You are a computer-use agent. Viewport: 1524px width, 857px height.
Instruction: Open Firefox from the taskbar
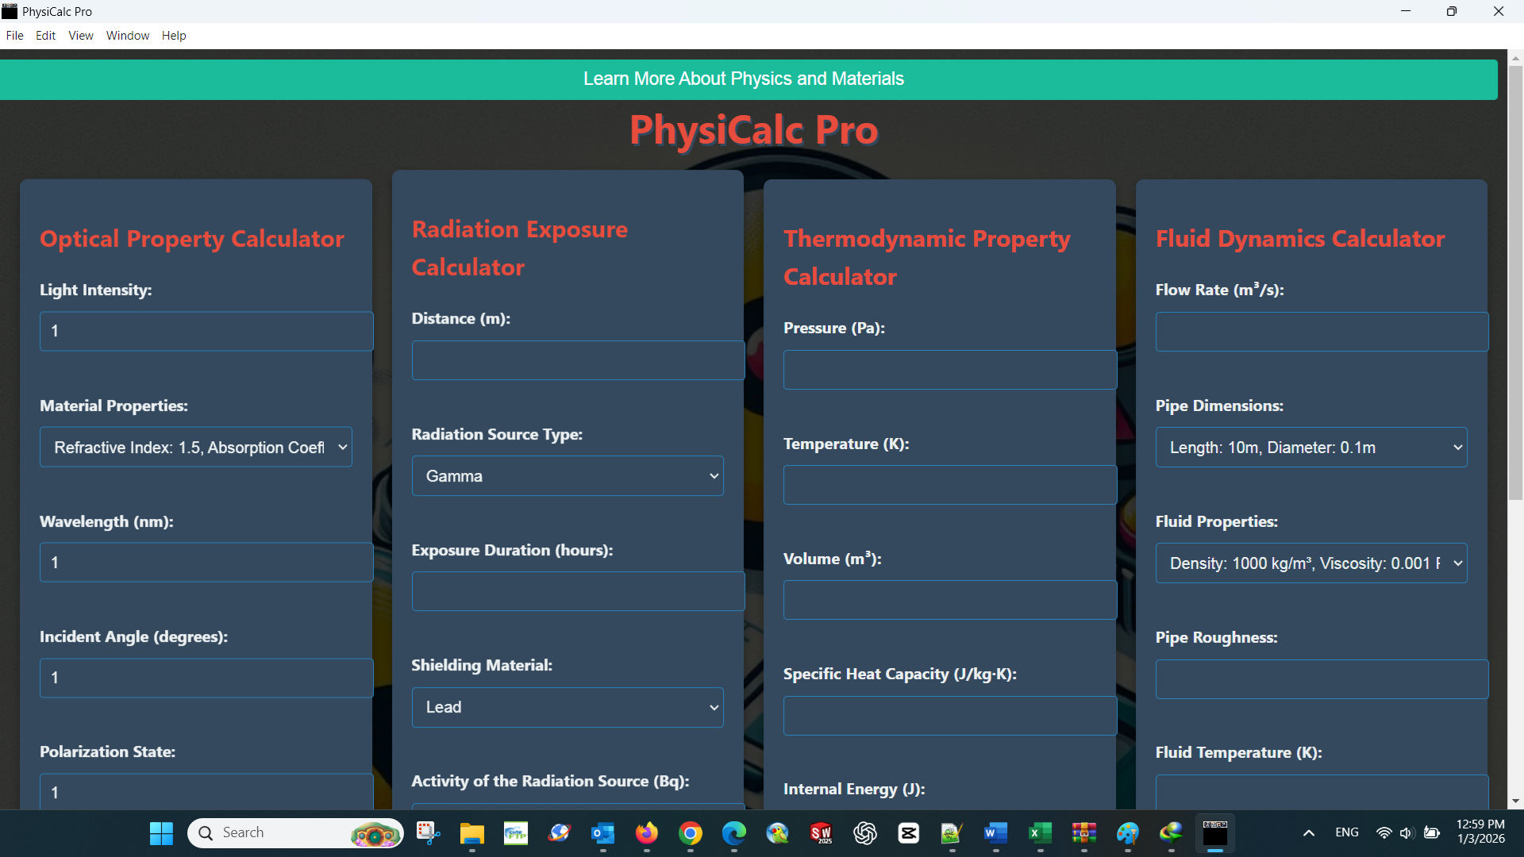click(x=647, y=833)
